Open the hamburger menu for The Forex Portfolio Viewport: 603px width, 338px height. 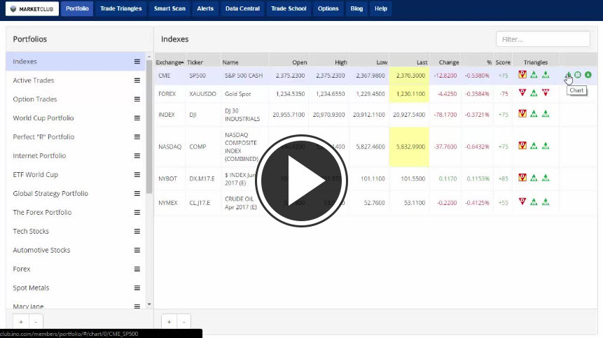pos(137,213)
